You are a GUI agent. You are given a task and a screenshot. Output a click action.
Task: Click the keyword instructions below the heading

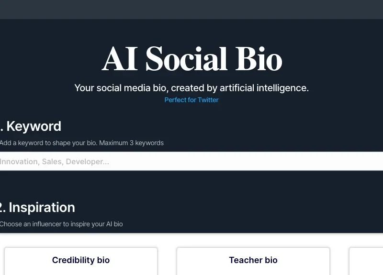click(81, 143)
